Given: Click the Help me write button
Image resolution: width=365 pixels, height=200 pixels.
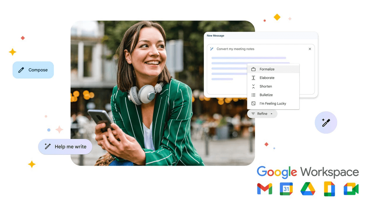Looking at the screenshot, I should click(65, 147).
